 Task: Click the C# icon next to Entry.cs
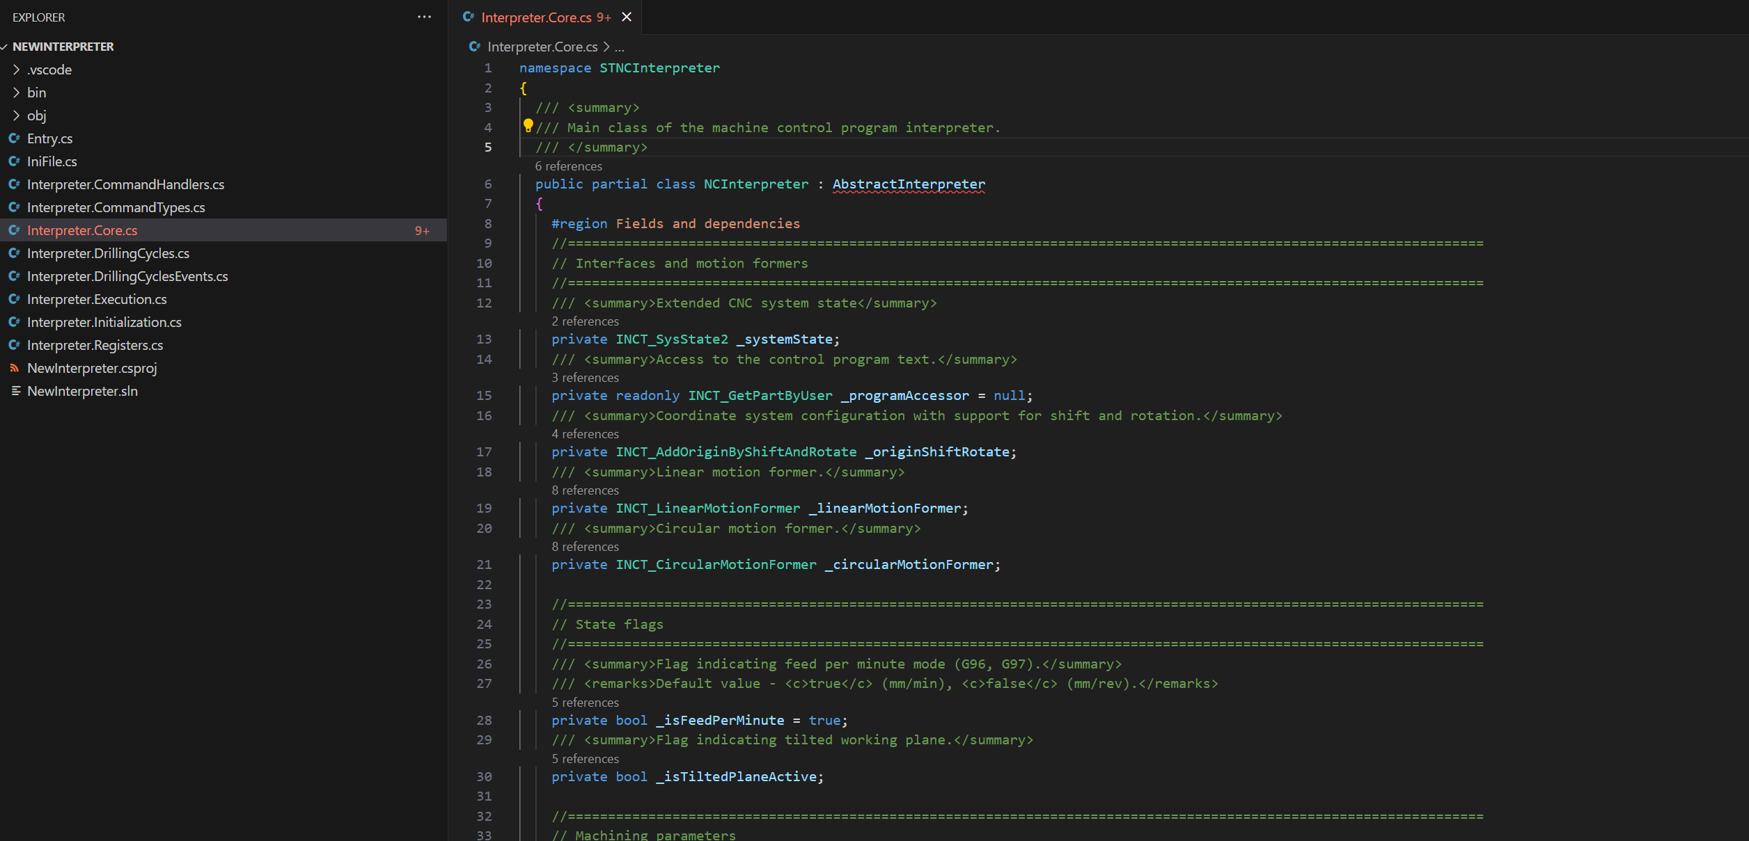[14, 138]
